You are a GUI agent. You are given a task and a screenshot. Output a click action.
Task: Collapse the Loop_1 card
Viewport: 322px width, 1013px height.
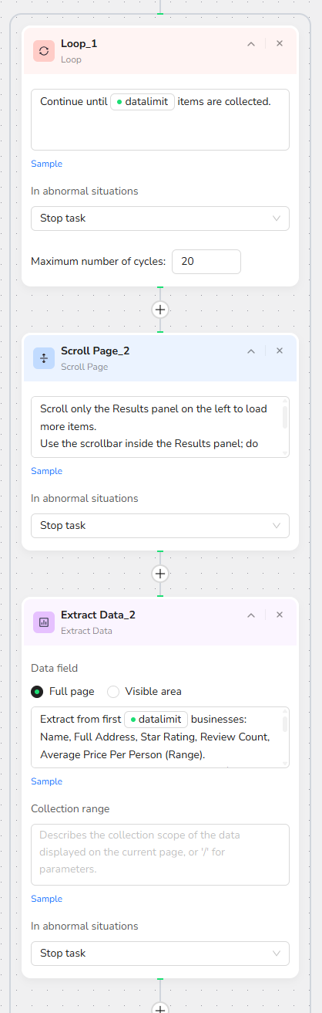pyautogui.click(x=251, y=44)
